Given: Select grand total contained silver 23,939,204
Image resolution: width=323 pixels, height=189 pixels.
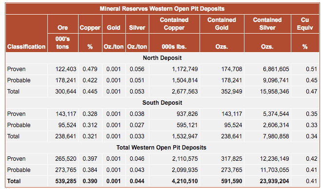Looking at the screenshot, I should pyautogui.click(x=274, y=181).
